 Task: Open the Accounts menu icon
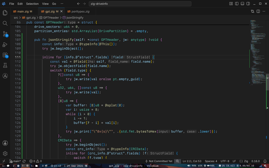click(x=5, y=143)
